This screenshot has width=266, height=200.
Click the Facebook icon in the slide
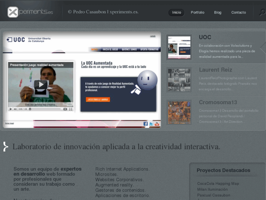click(x=146, y=124)
